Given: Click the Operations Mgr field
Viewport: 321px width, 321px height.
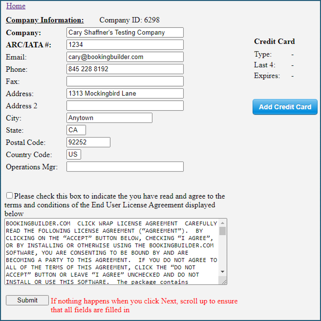Looking at the screenshot, I should click(x=125, y=167).
